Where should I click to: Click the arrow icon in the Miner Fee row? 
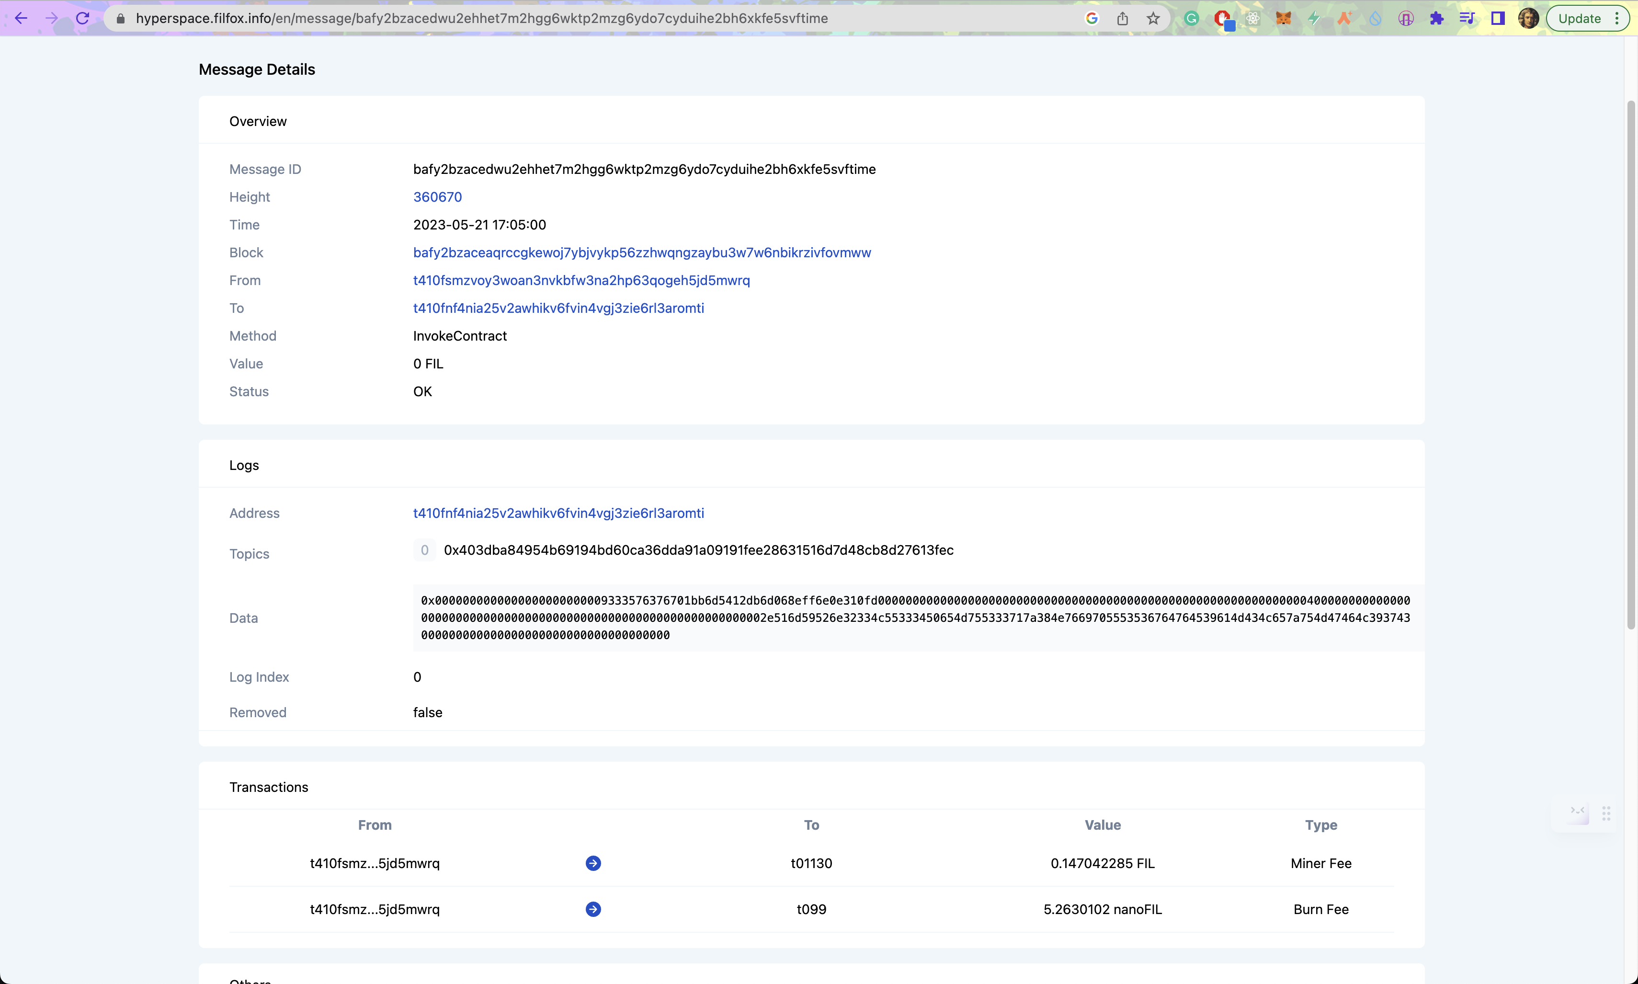(x=593, y=863)
